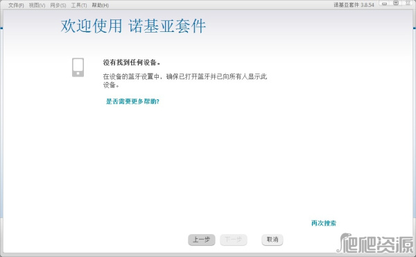
Task: Open the 工具(T) menu
Action: click(79, 6)
